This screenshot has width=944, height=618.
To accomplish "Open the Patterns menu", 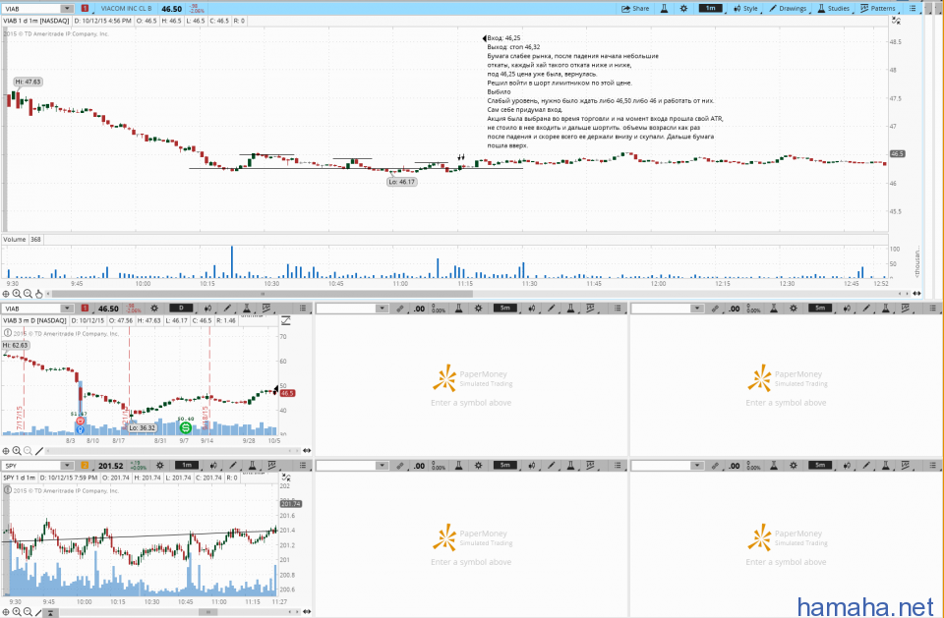I will click(877, 9).
